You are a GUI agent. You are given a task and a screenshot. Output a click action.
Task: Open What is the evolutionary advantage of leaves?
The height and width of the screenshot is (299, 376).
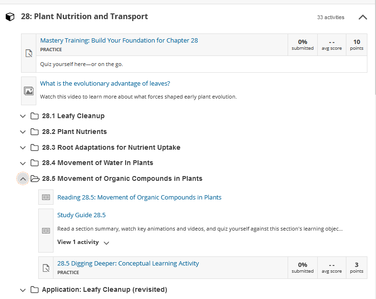tap(105, 83)
